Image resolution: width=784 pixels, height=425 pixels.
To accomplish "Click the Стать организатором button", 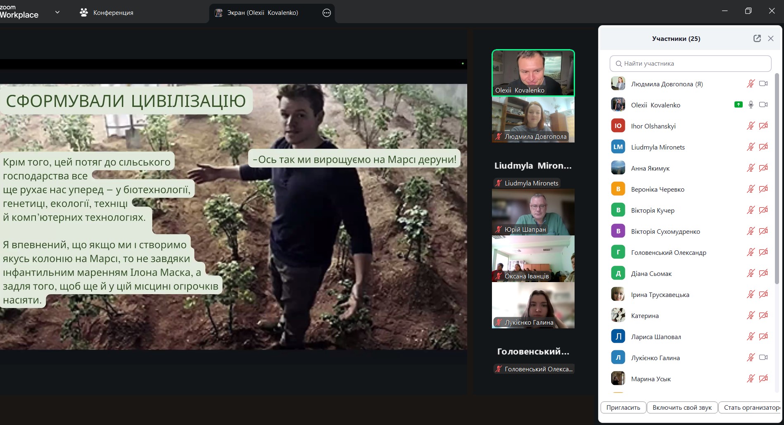I will [751, 408].
